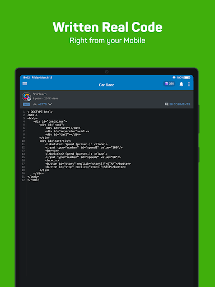Click the closing '</html>' code line
The image size is (215, 287).
click(x=33, y=180)
